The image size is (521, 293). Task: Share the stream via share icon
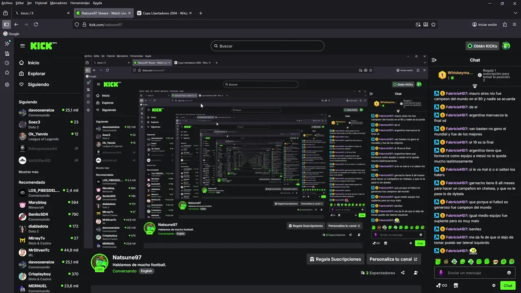point(403,273)
